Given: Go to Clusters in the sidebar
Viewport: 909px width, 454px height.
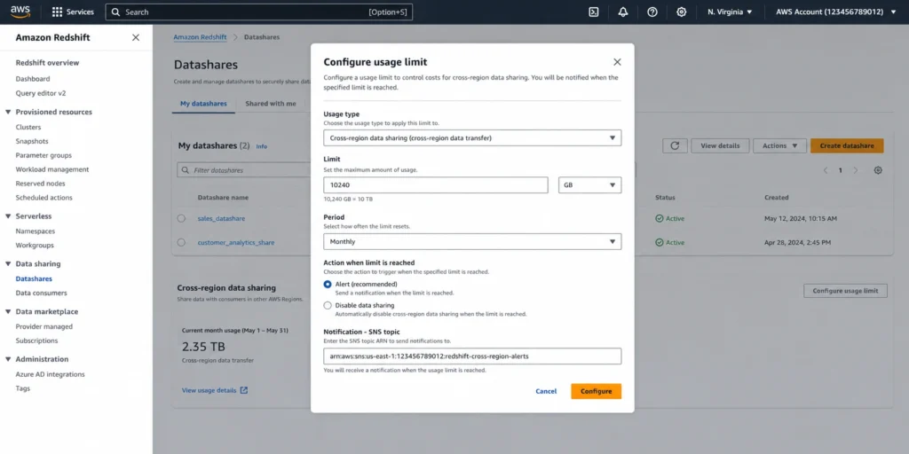Looking at the screenshot, I should click(28, 128).
